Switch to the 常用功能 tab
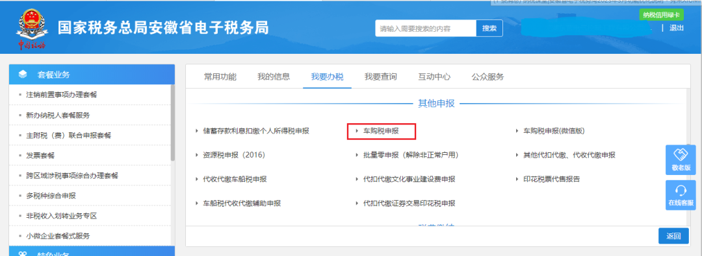The height and width of the screenshot is (256, 702). [220, 76]
